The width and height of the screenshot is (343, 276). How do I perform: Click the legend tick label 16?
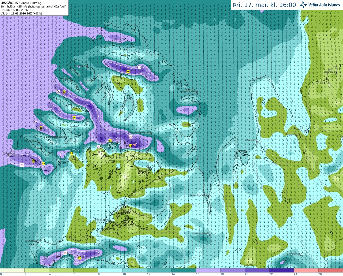(x=197, y=274)
